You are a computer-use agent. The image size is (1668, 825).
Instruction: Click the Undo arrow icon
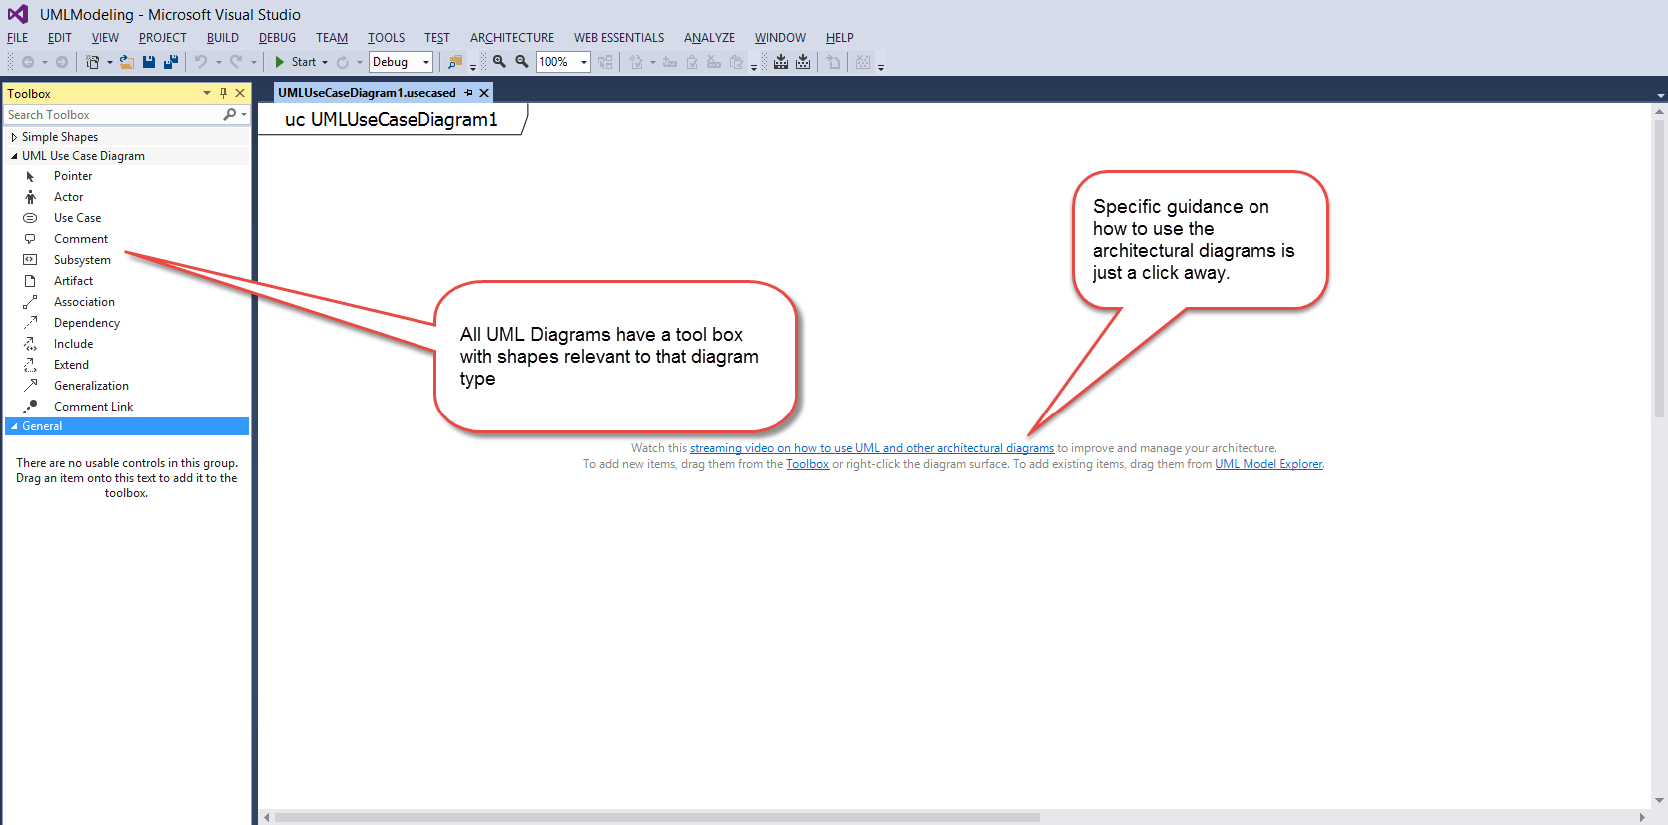pos(201,62)
